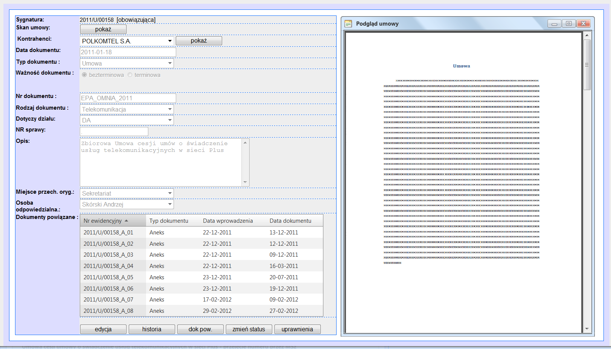The height and width of the screenshot is (349, 611).
Task: Maximize the Podgląd umowy window
Action: pos(568,24)
